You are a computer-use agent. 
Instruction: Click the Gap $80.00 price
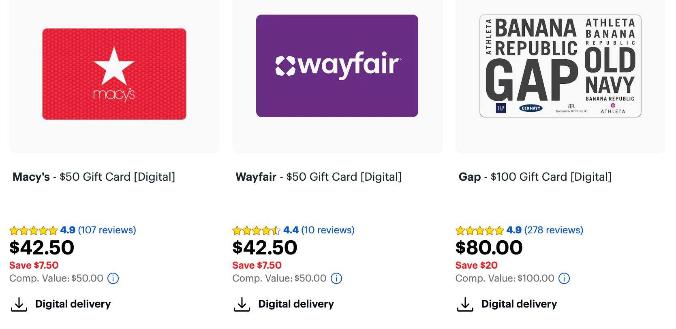click(489, 248)
